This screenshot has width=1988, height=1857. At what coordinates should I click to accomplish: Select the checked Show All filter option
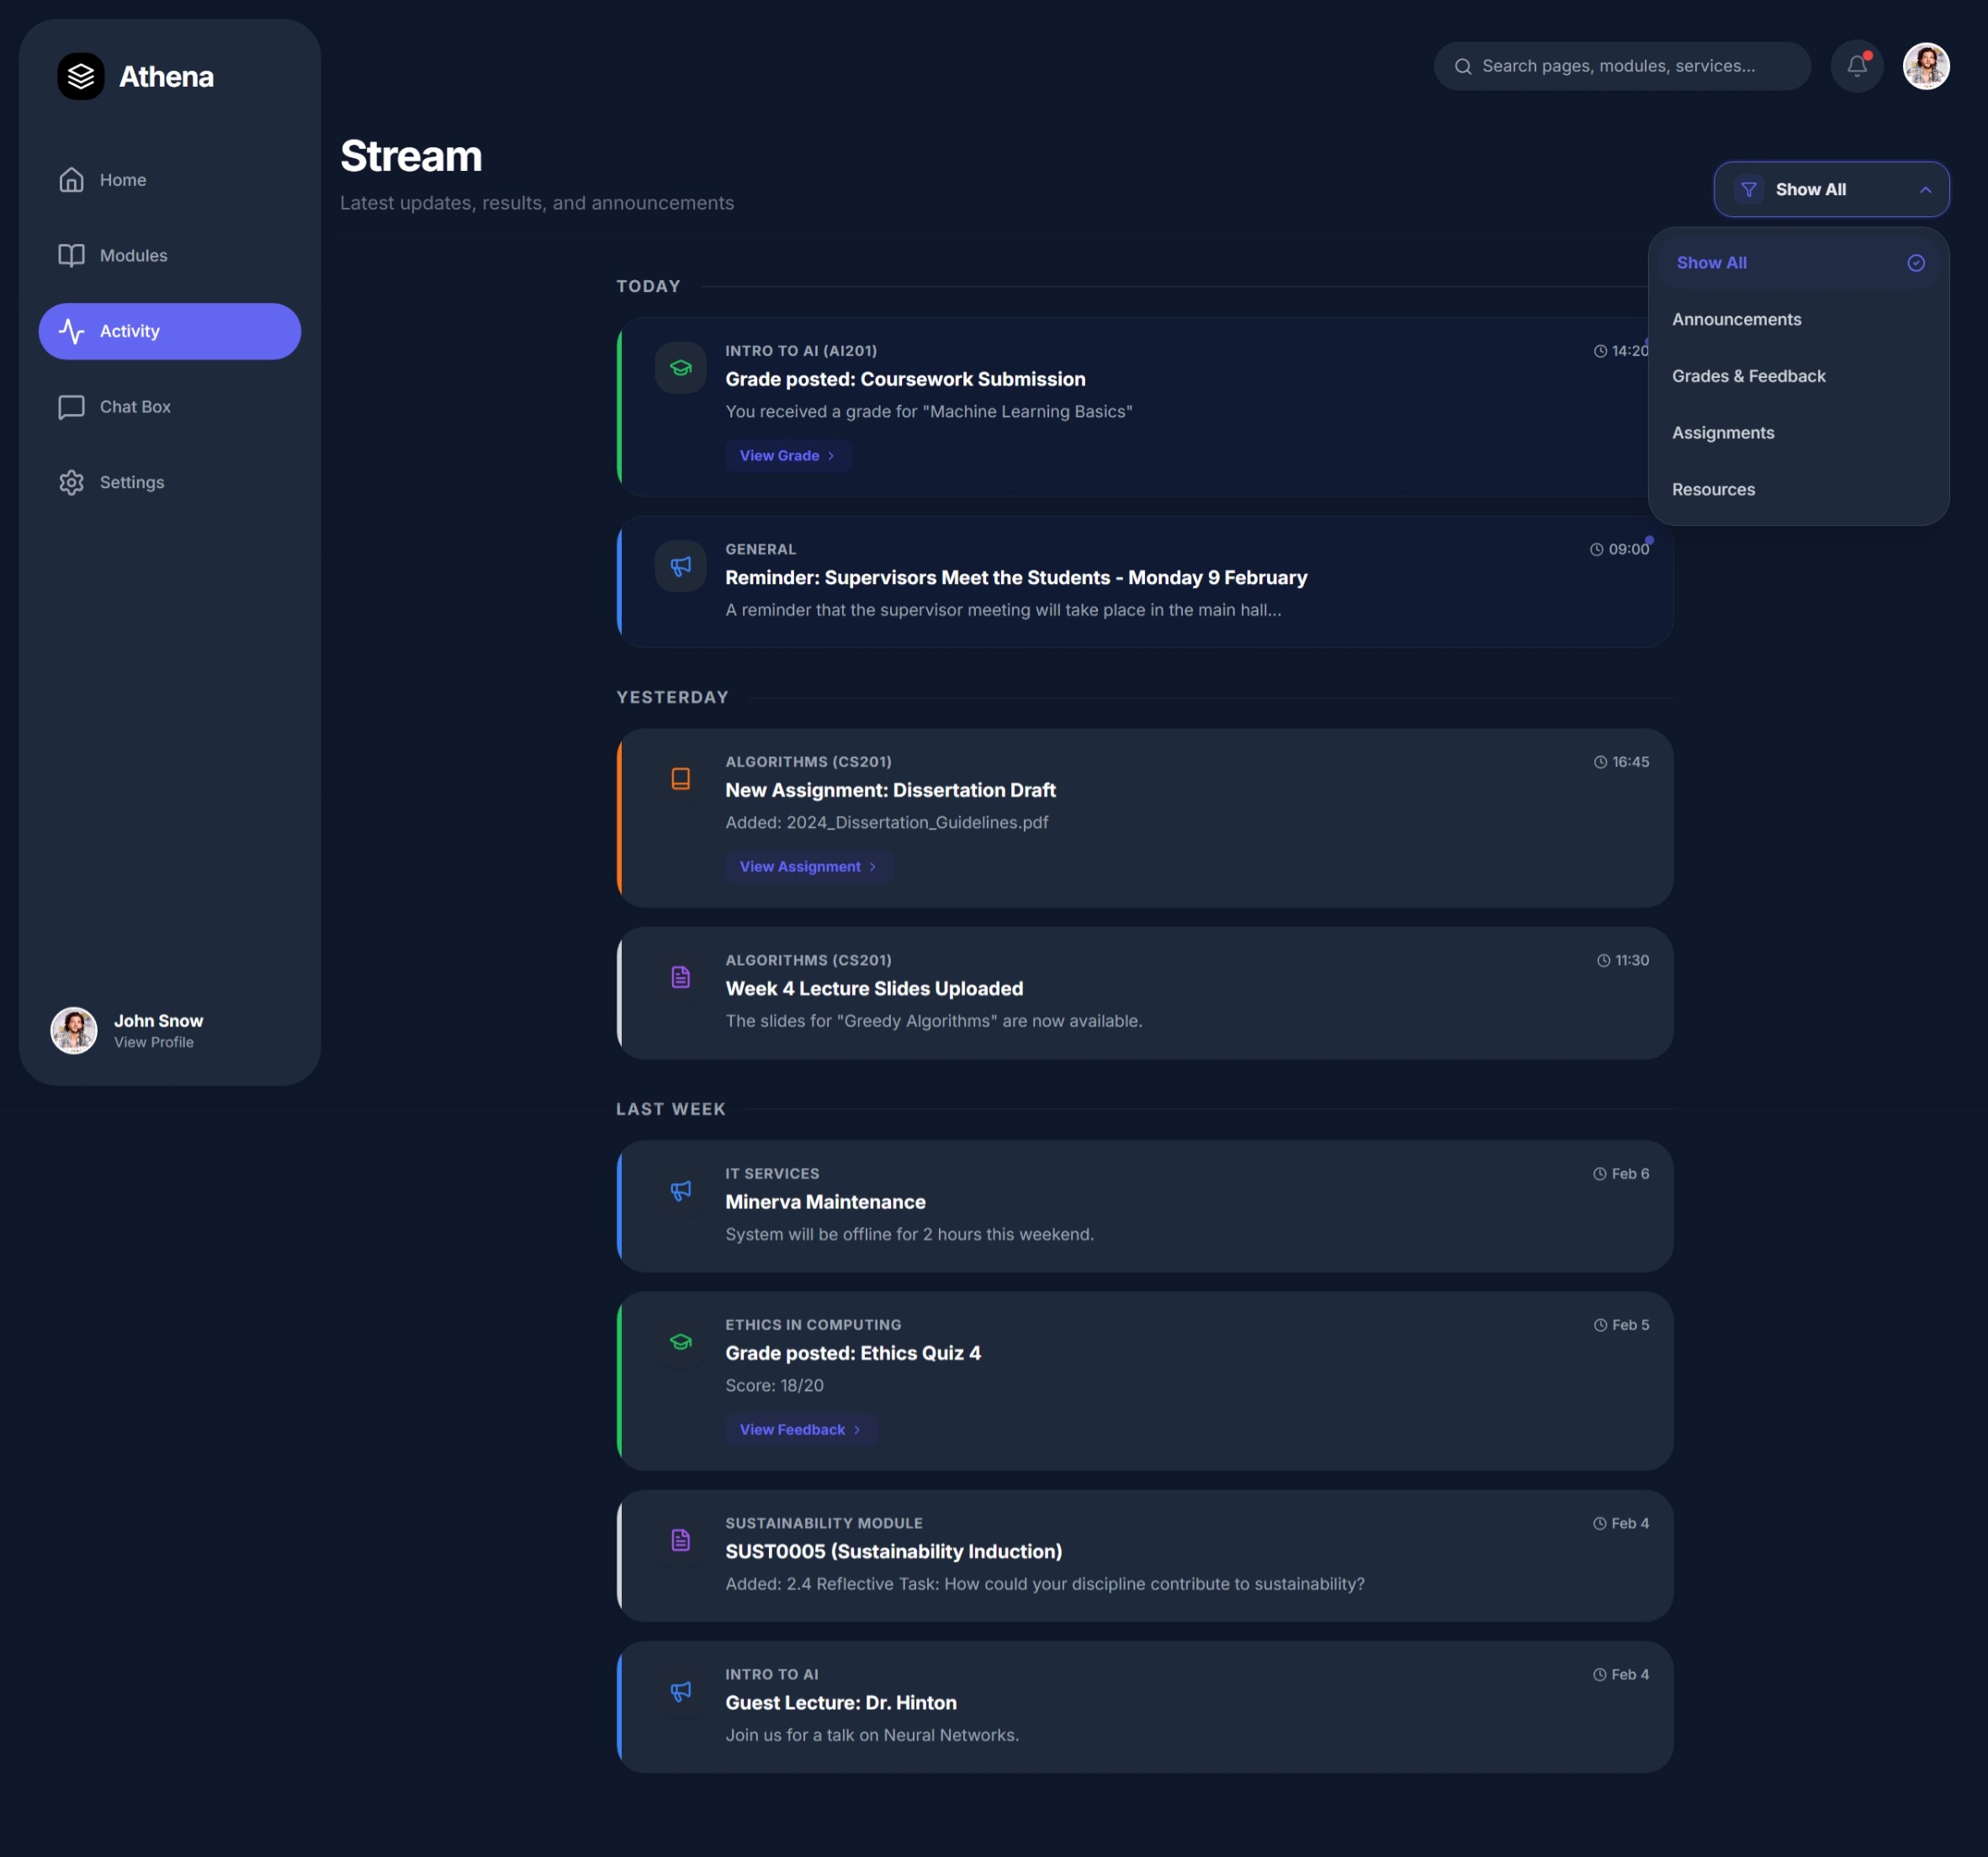pos(1797,263)
